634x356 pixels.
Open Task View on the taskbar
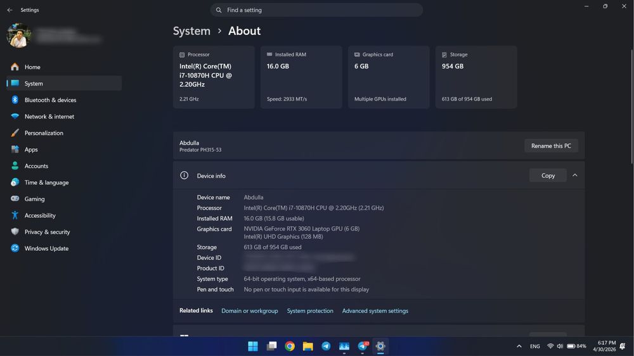coord(271,346)
